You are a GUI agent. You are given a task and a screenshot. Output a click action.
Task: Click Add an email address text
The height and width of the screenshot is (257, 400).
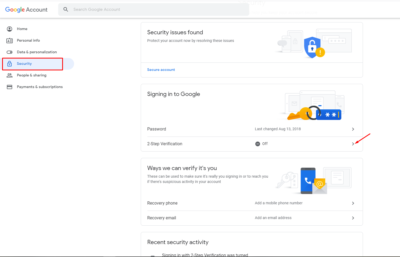(273, 218)
